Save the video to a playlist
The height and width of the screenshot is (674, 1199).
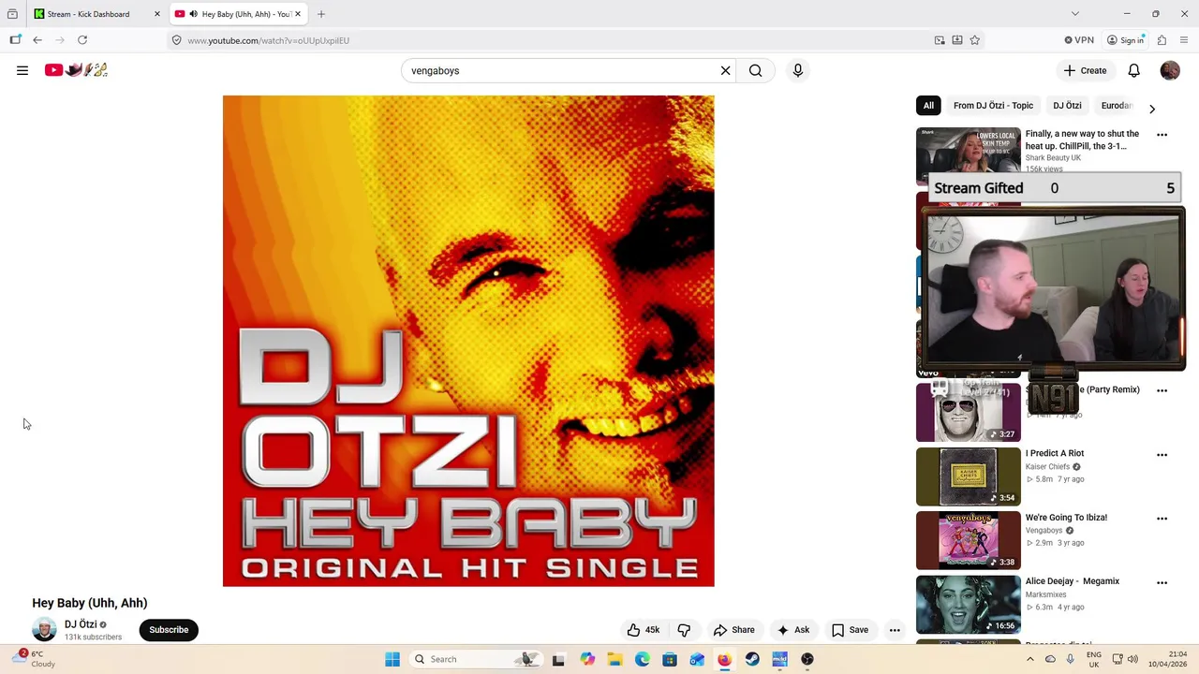(850, 630)
